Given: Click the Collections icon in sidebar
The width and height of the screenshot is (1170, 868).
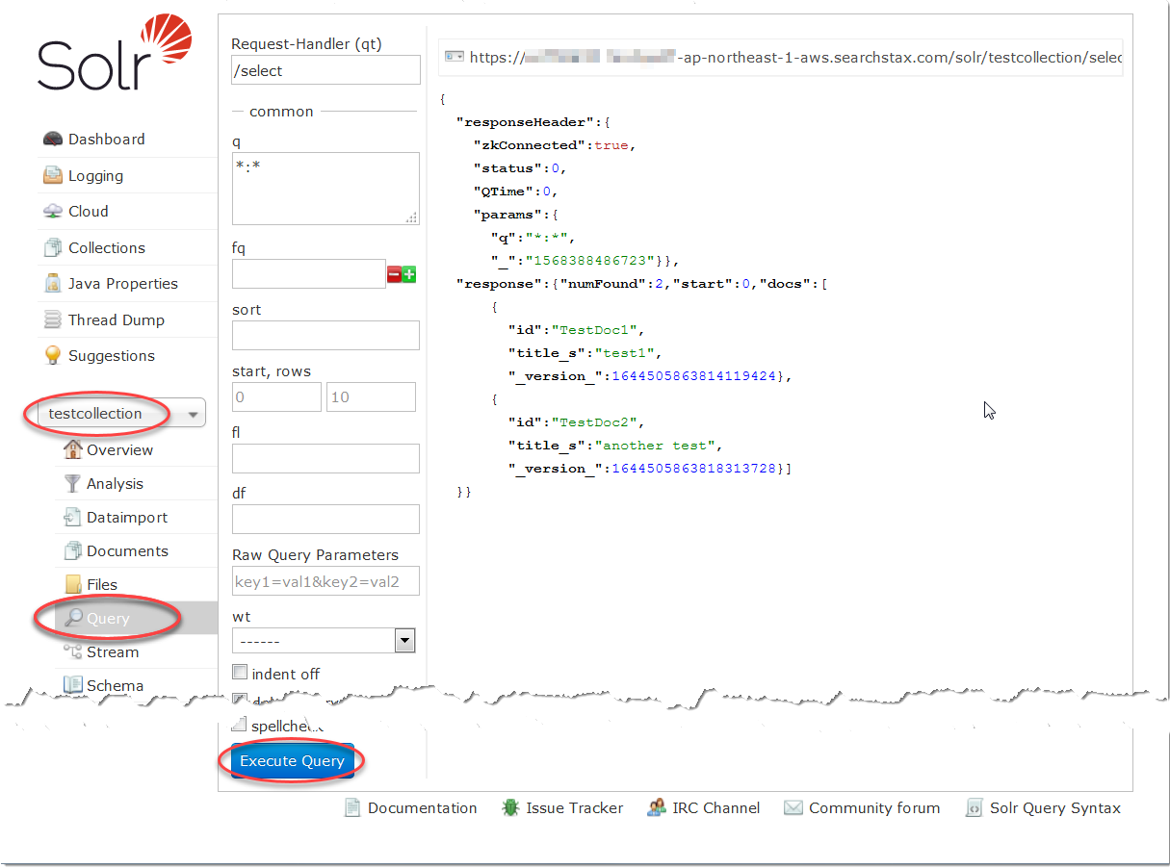Looking at the screenshot, I should tap(53, 247).
